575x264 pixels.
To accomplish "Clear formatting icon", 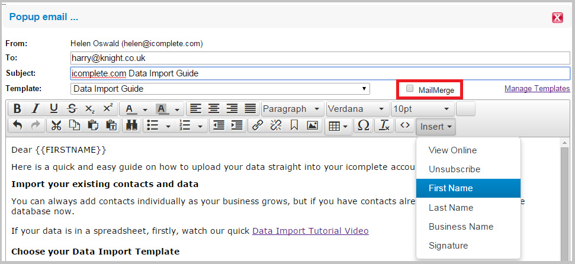I will (x=384, y=125).
